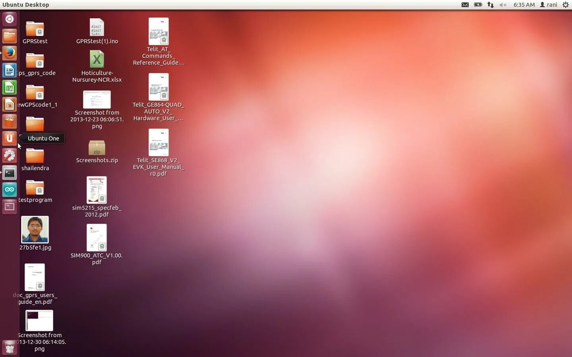Open the Dash home launcher icon
The image size is (572, 357).
tap(10, 19)
